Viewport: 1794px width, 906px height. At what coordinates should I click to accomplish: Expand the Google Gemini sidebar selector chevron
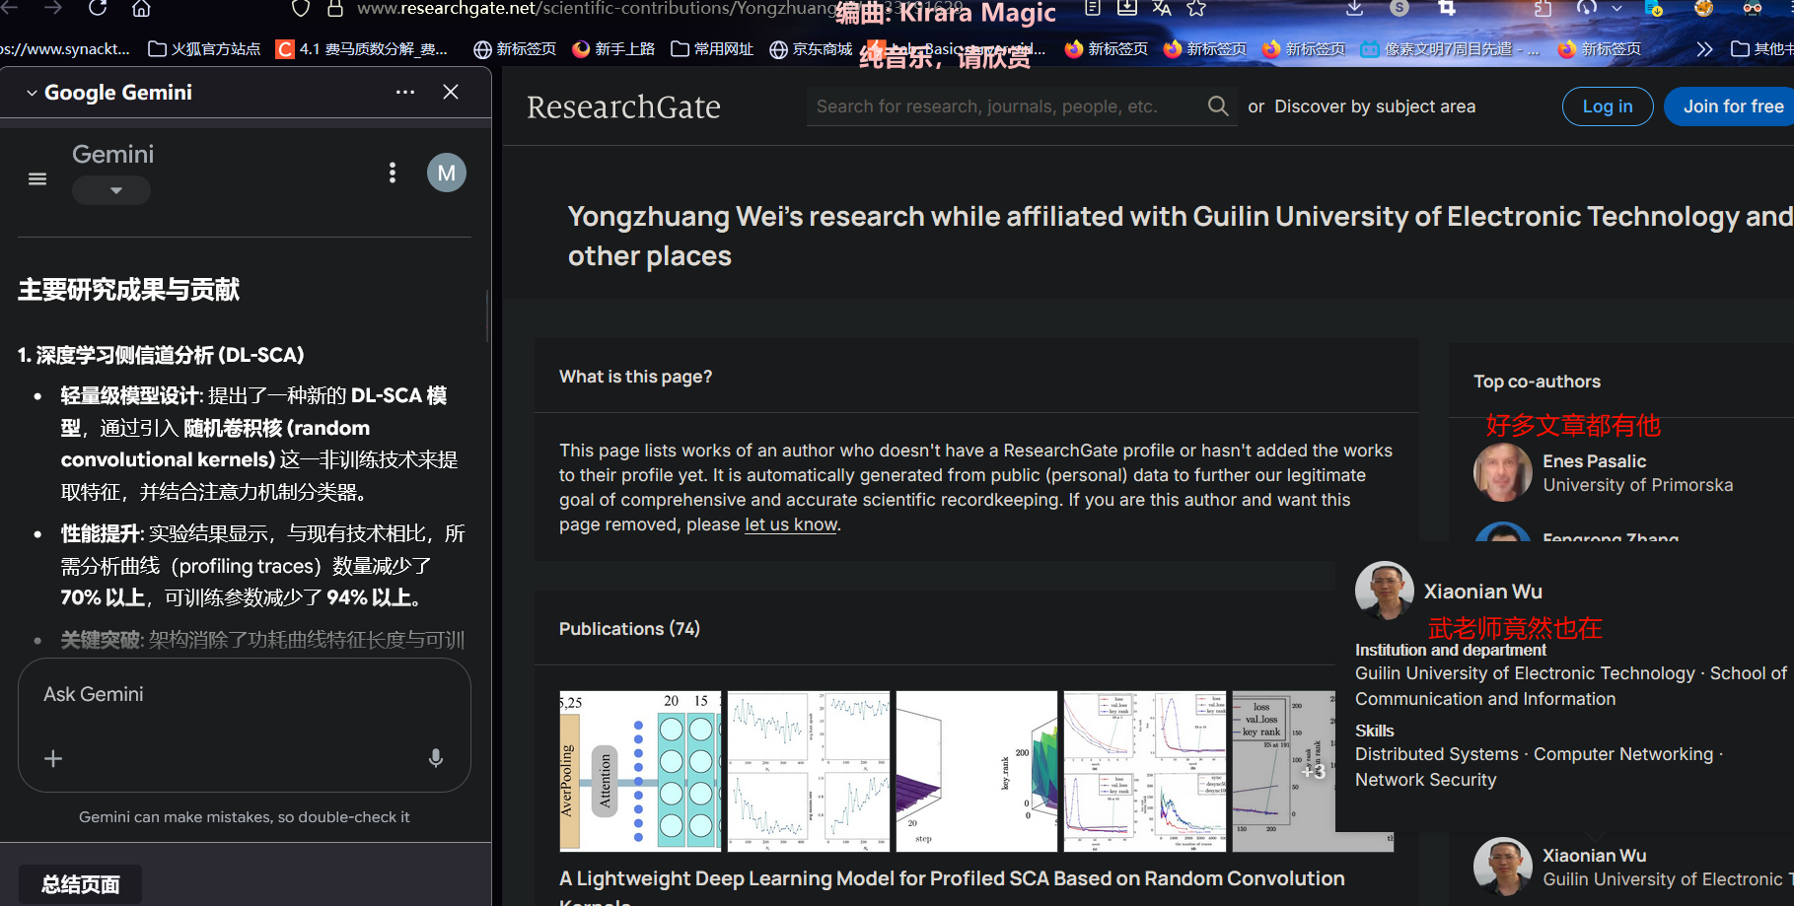32,93
